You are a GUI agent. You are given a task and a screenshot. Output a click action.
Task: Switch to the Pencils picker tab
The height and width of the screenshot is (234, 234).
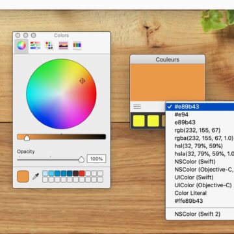pos(77,45)
